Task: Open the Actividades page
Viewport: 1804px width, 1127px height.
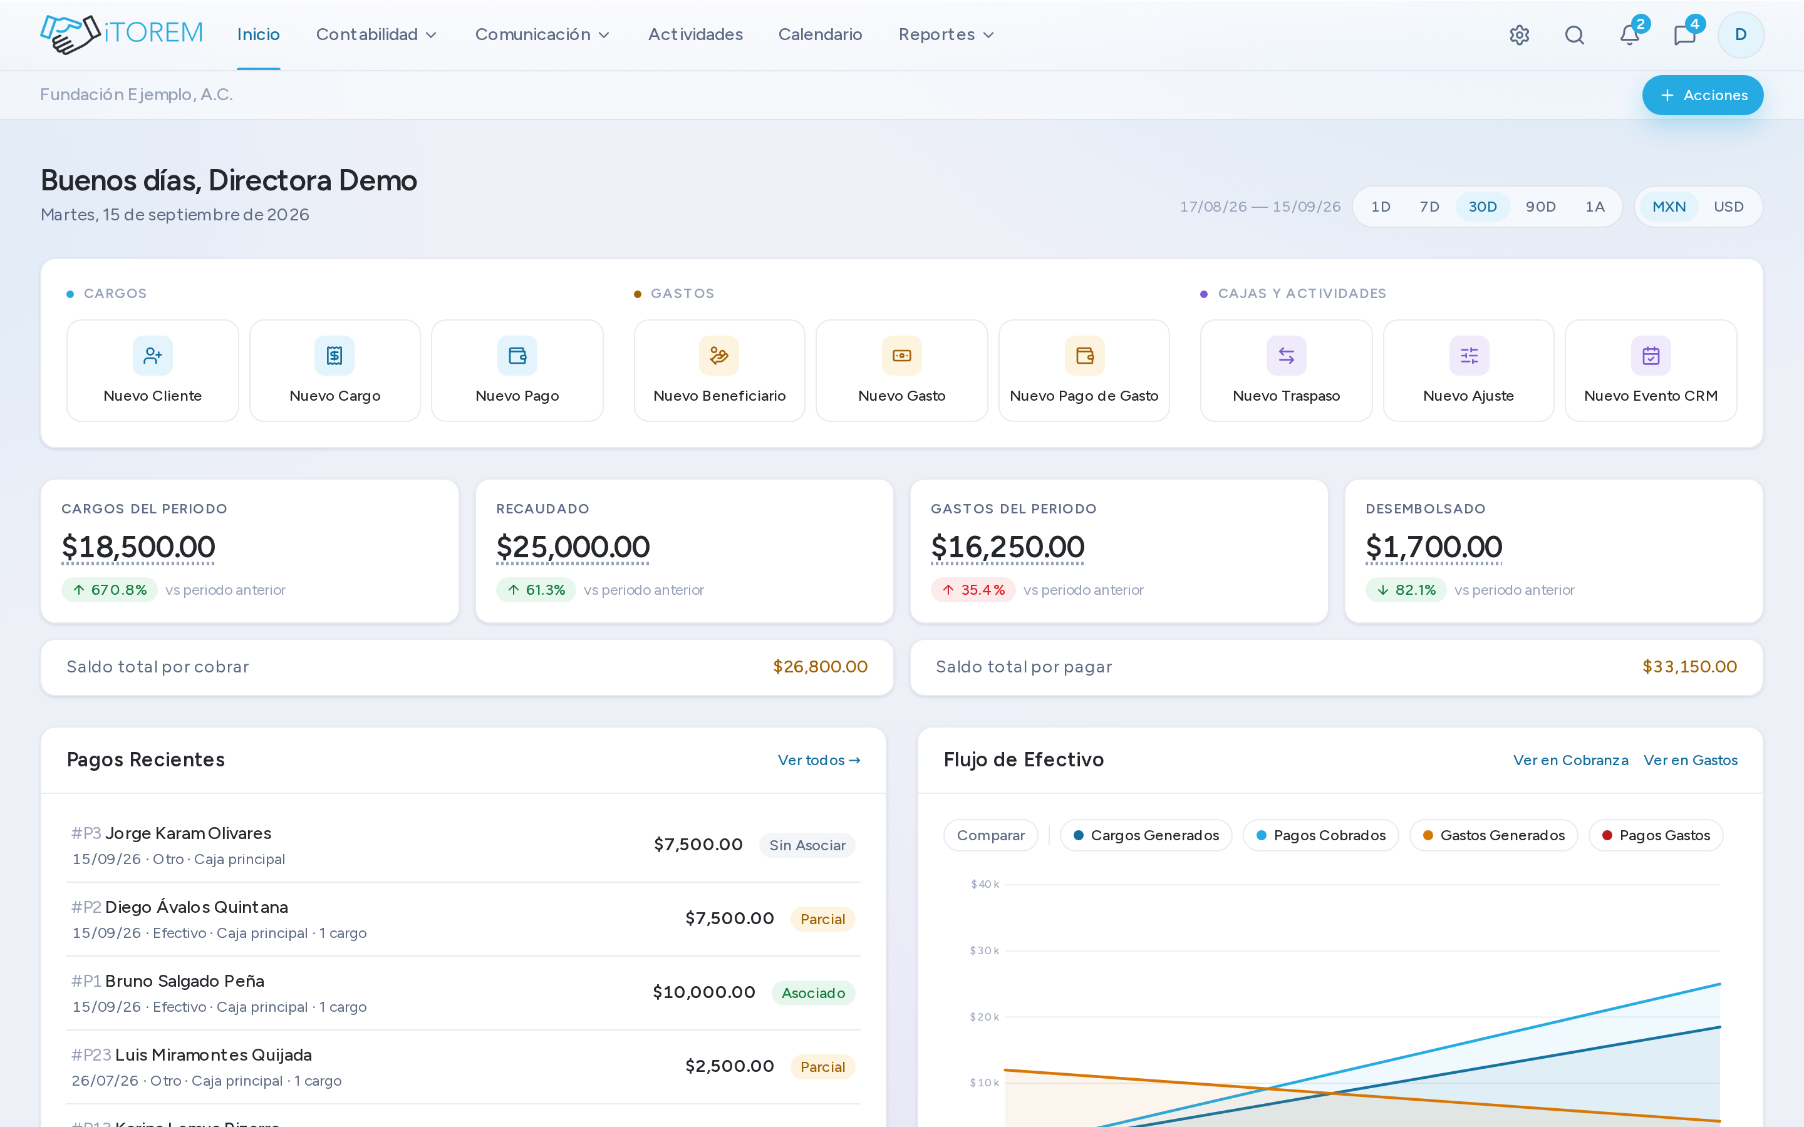Action: pyautogui.click(x=695, y=35)
